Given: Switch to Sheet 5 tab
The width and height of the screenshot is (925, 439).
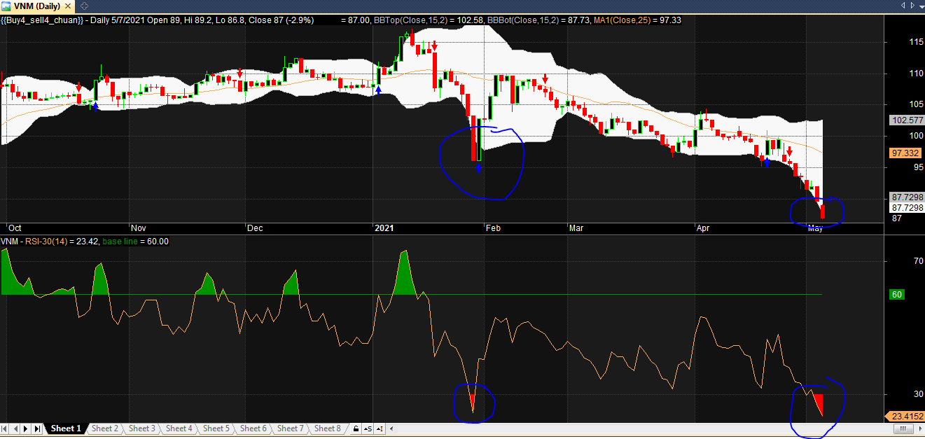Looking at the screenshot, I should (216, 428).
